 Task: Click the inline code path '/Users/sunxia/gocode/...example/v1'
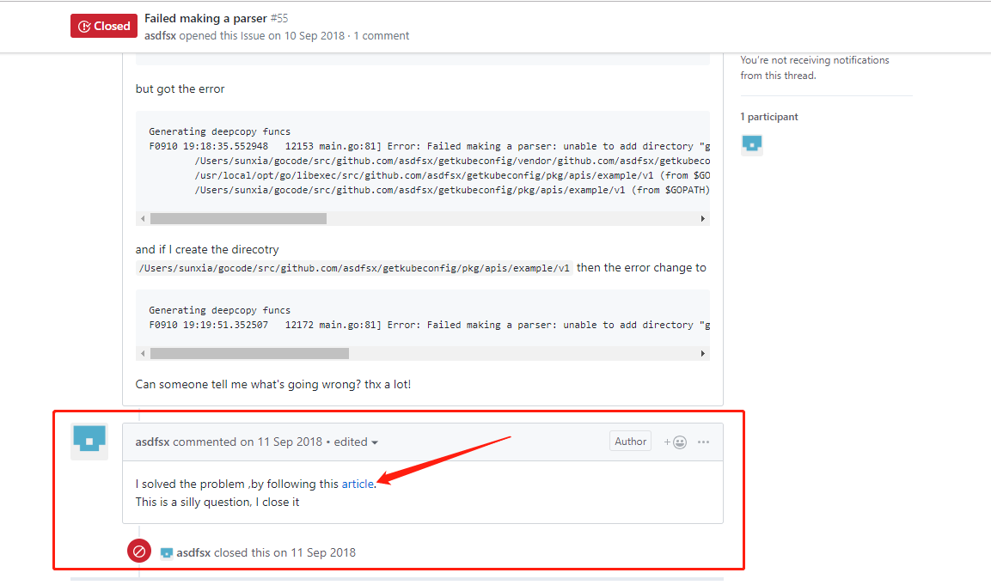click(x=354, y=269)
